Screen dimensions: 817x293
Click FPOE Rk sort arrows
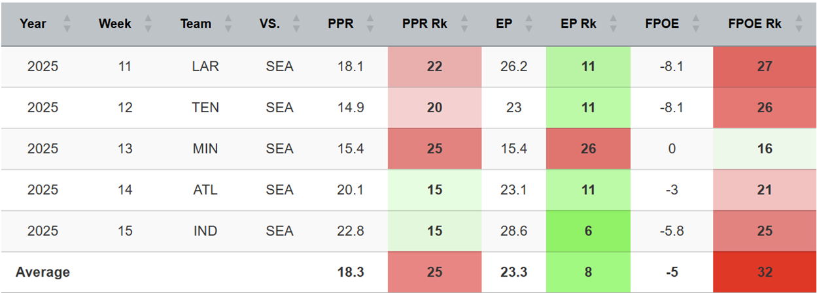798,24
